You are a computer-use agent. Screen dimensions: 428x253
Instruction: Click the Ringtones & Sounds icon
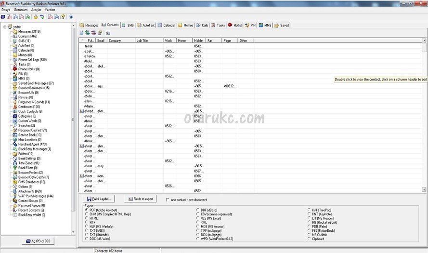coord(15,102)
